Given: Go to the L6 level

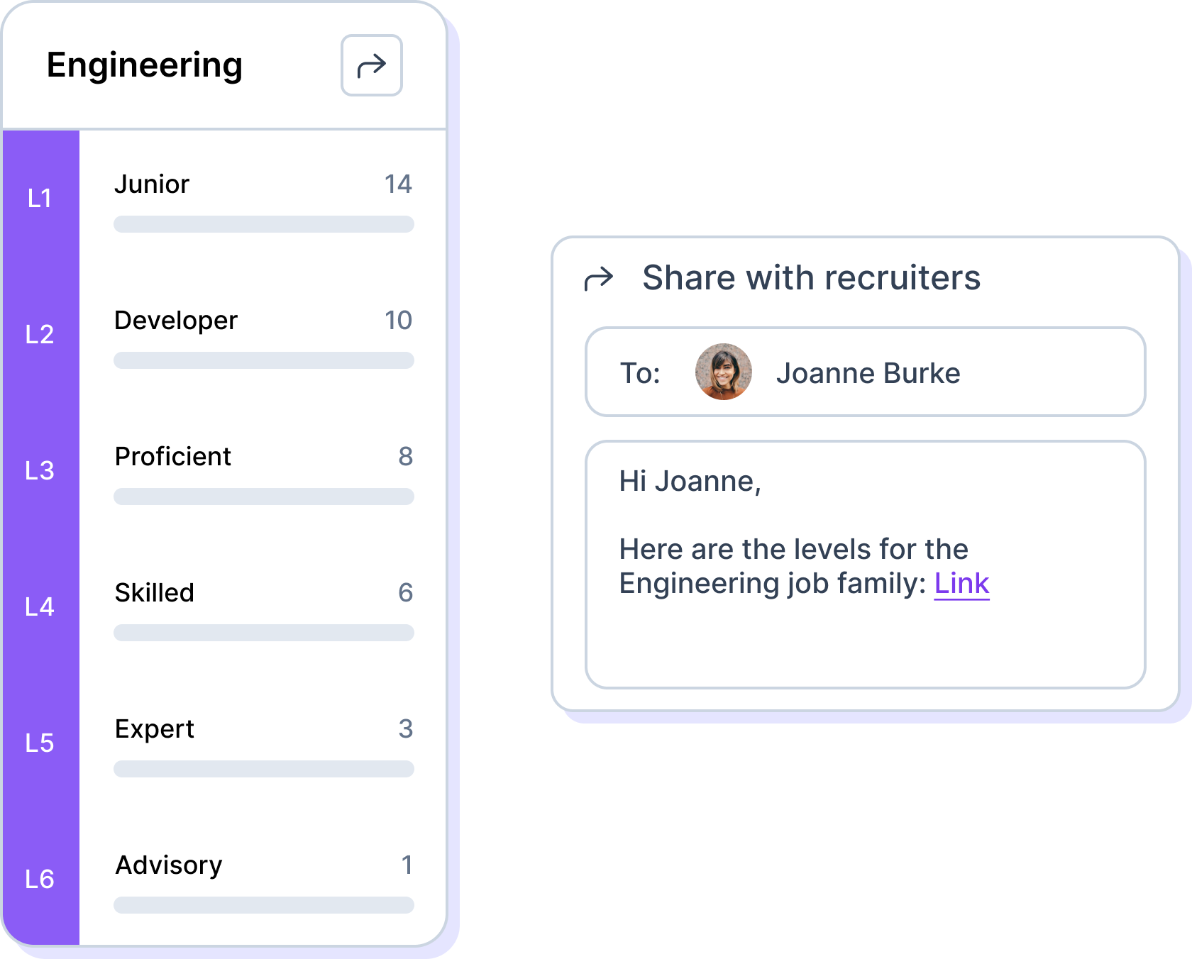Looking at the screenshot, I should point(40,880).
